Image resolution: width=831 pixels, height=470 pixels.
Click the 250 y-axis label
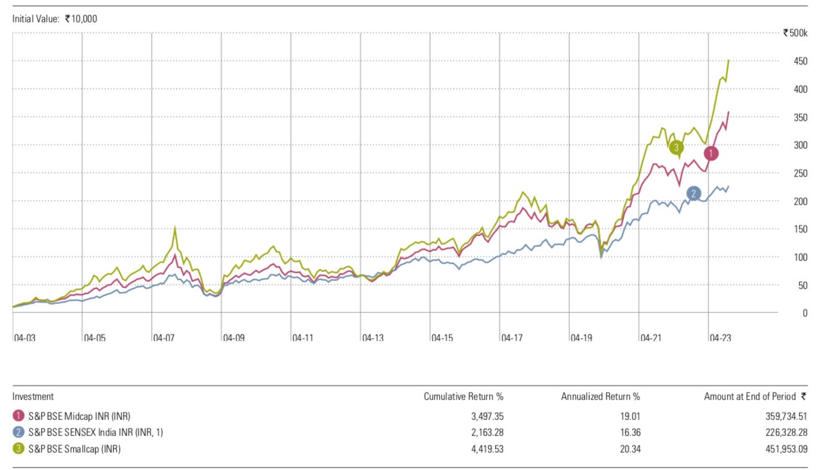801,173
